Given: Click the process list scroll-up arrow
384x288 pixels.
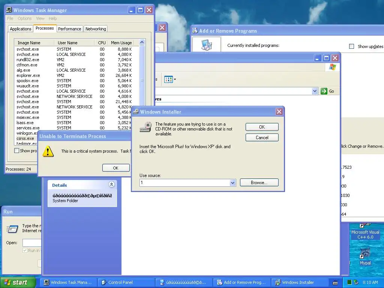Looking at the screenshot, I should [x=142, y=42].
